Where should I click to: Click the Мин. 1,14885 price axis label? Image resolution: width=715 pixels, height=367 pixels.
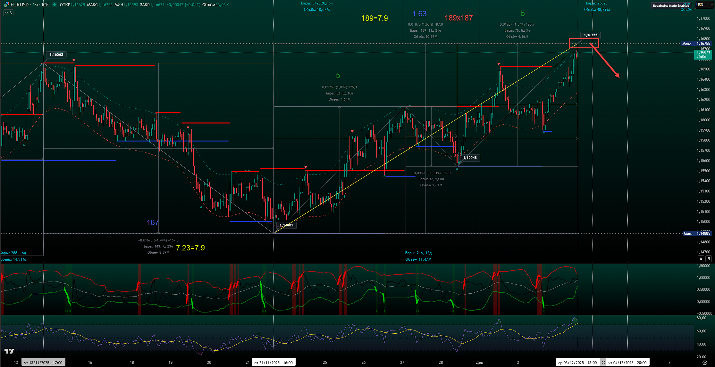click(697, 233)
